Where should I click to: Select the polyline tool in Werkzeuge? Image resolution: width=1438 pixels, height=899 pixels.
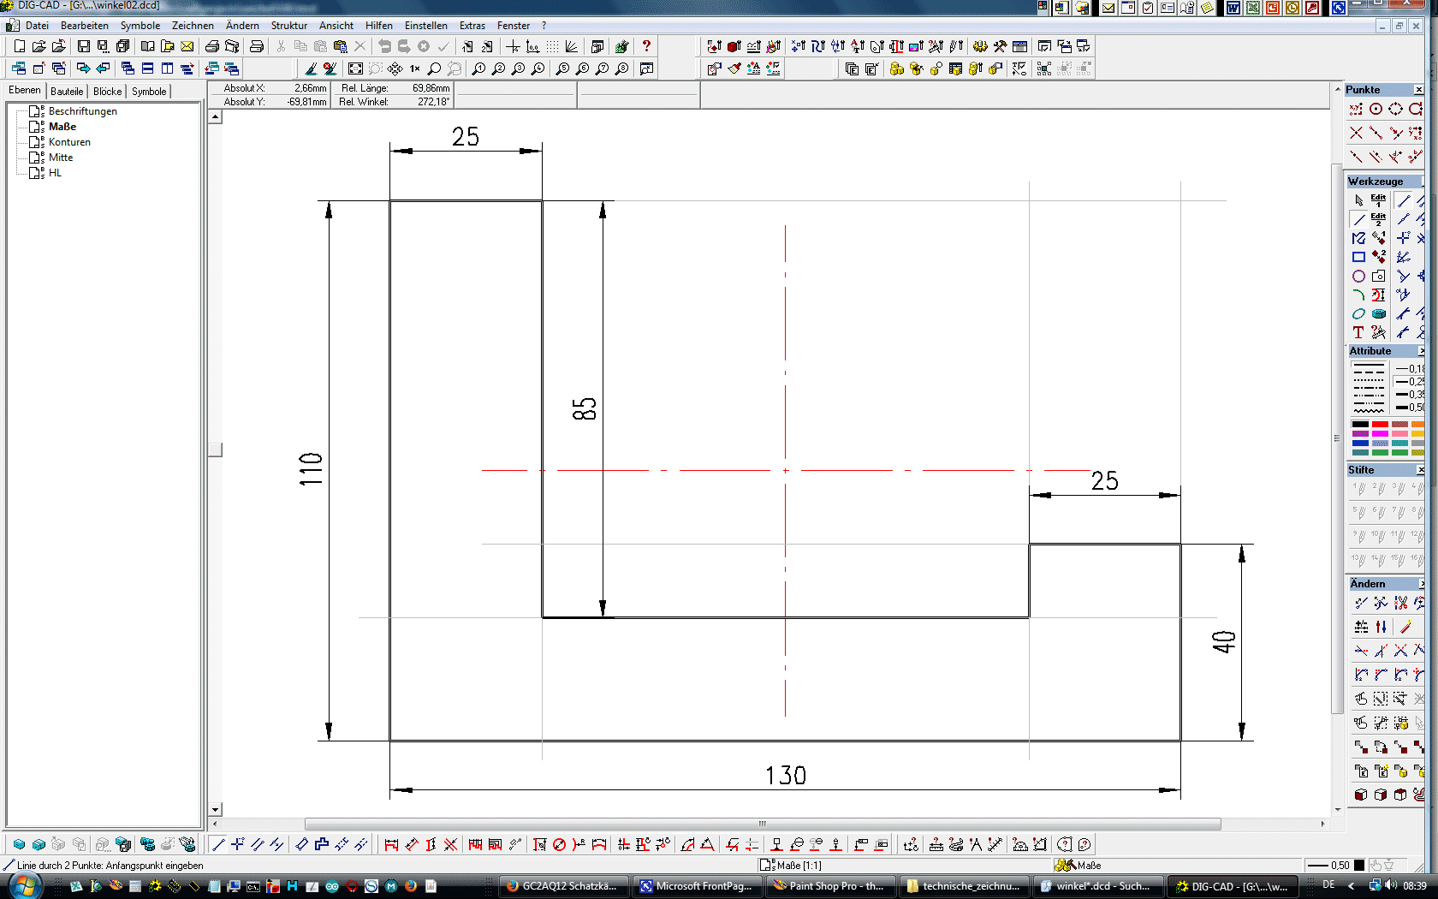point(1358,238)
